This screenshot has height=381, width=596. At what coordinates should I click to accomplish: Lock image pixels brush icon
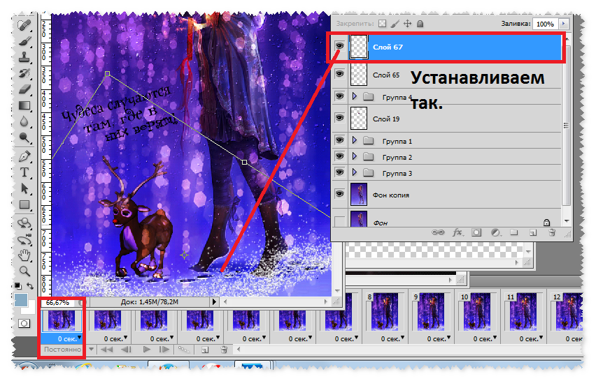[x=395, y=24]
